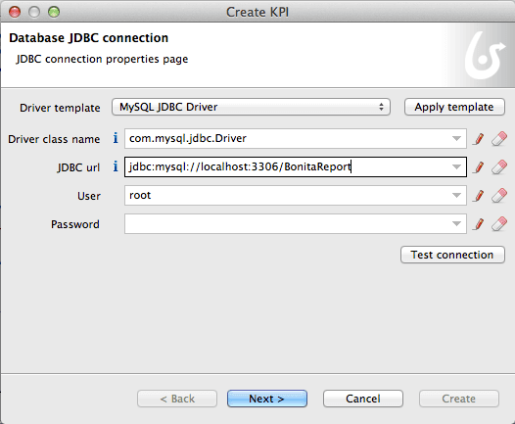The height and width of the screenshot is (424, 515).
Task: Close the Create KPI window with red button
Action: pos(15,12)
